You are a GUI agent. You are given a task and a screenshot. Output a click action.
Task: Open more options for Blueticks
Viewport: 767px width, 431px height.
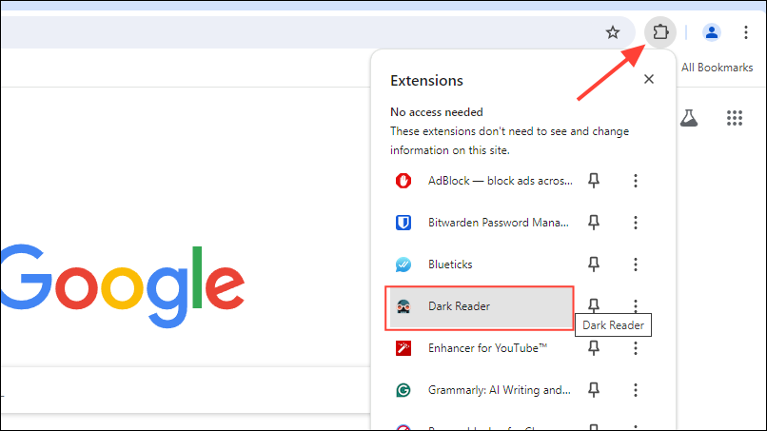[636, 264]
